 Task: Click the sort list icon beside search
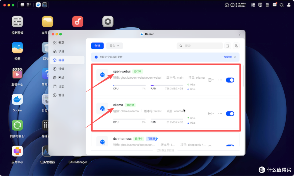pos(228,46)
